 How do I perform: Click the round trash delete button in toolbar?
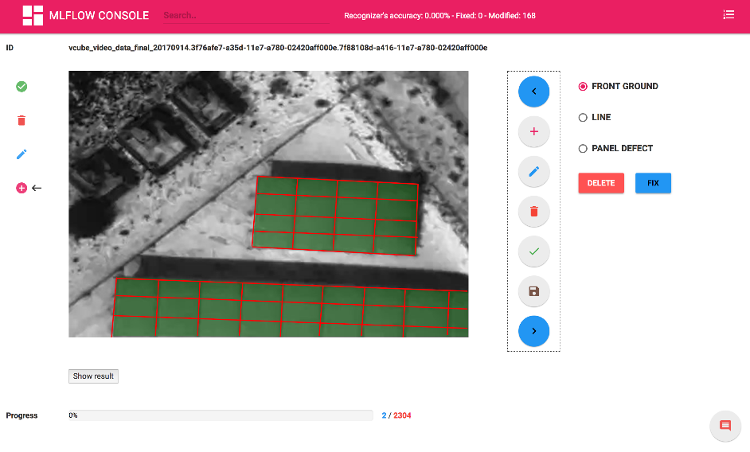[x=533, y=212]
